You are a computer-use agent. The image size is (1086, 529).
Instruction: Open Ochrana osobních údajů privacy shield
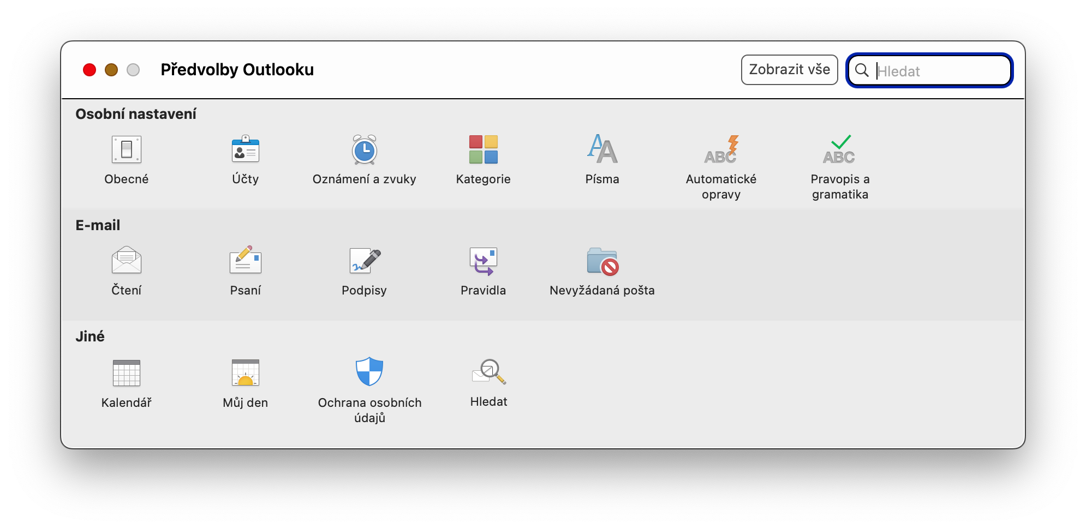point(369,371)
